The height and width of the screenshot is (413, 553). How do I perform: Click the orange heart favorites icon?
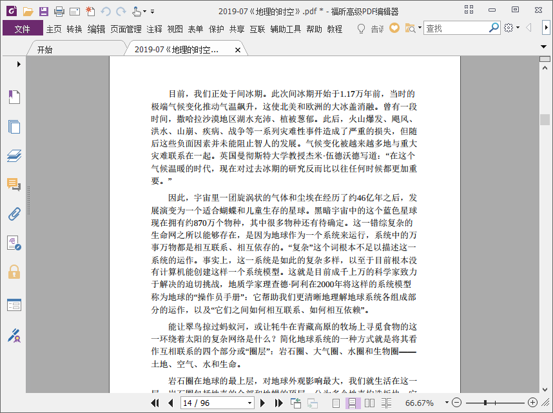394,28
